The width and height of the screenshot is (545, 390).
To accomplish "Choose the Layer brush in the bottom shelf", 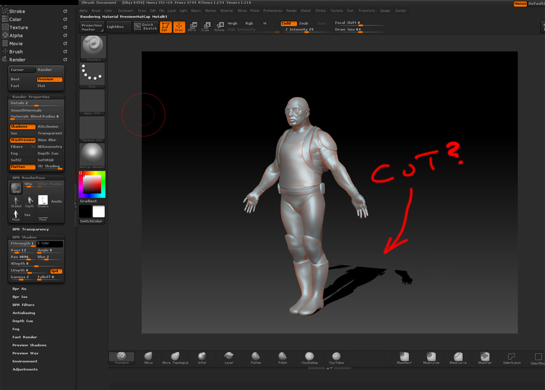I will tap(229, 358).
